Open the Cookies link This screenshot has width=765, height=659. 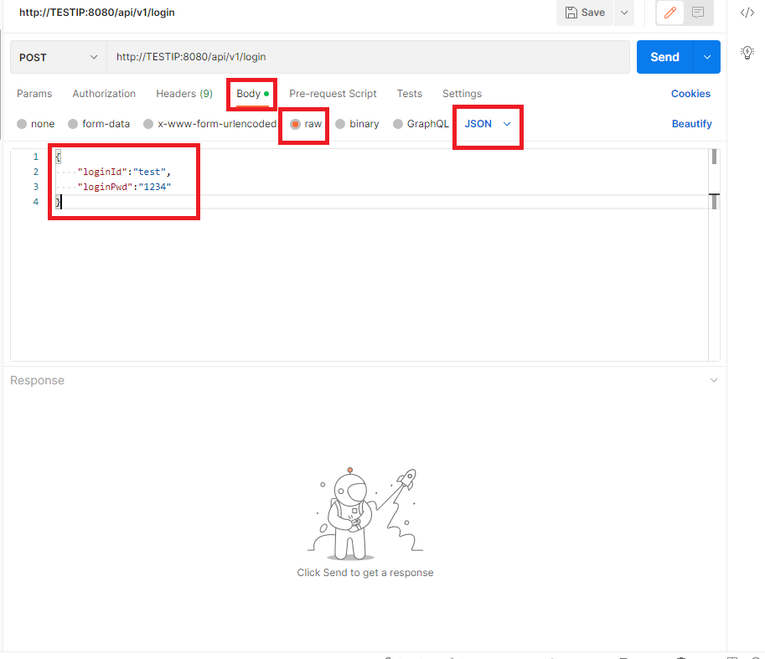point(690,94)
